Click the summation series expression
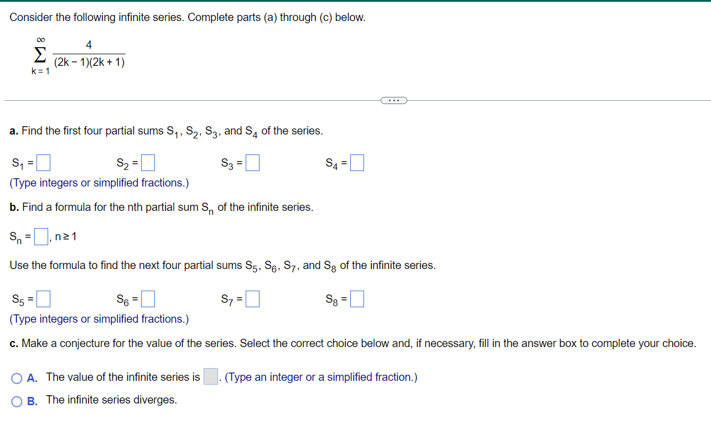This screenshot has height=429, width=711. click(x=77, y=55)
